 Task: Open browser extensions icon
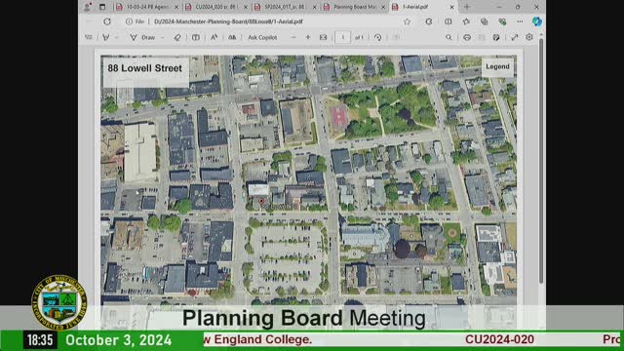click(x=429, y=21)
